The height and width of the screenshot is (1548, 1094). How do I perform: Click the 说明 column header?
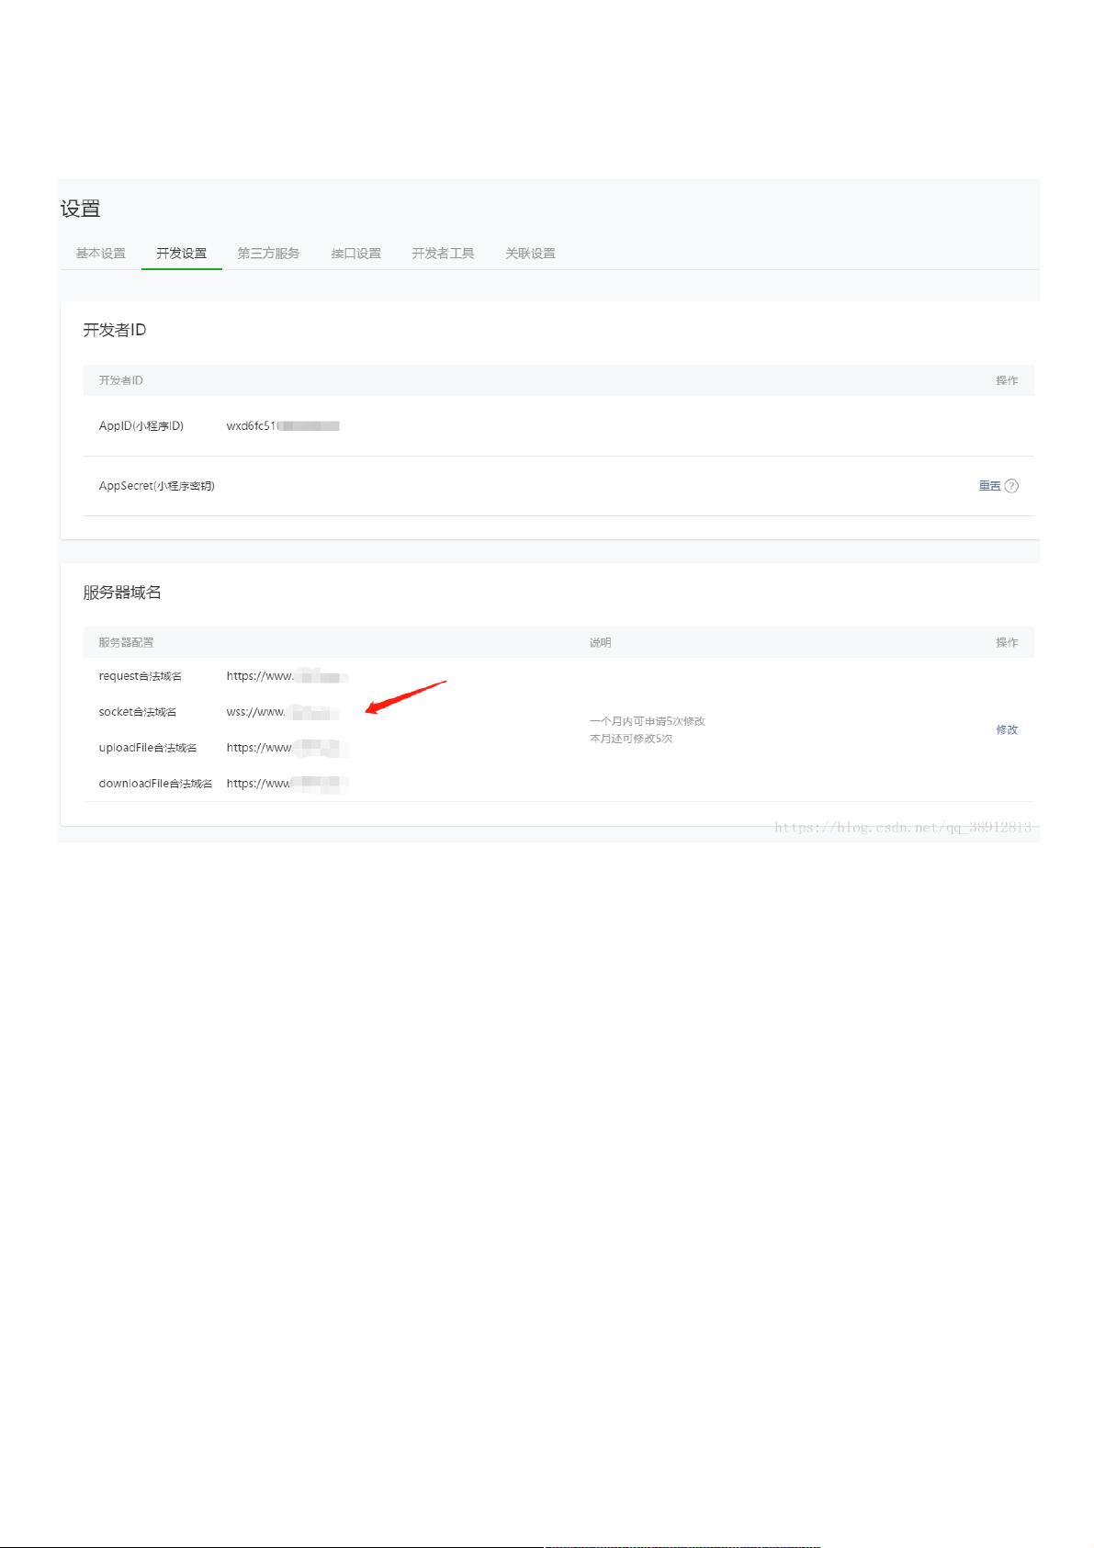click(x=600, y=642)
